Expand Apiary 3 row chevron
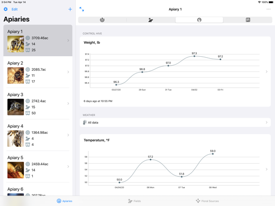The width and height of the screenshot is (275, 206). pyautogui.click(x=68, y=103)
